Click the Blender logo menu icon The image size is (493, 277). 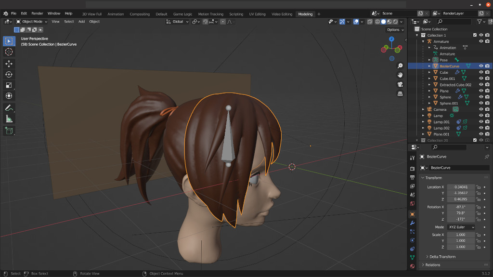6,13
